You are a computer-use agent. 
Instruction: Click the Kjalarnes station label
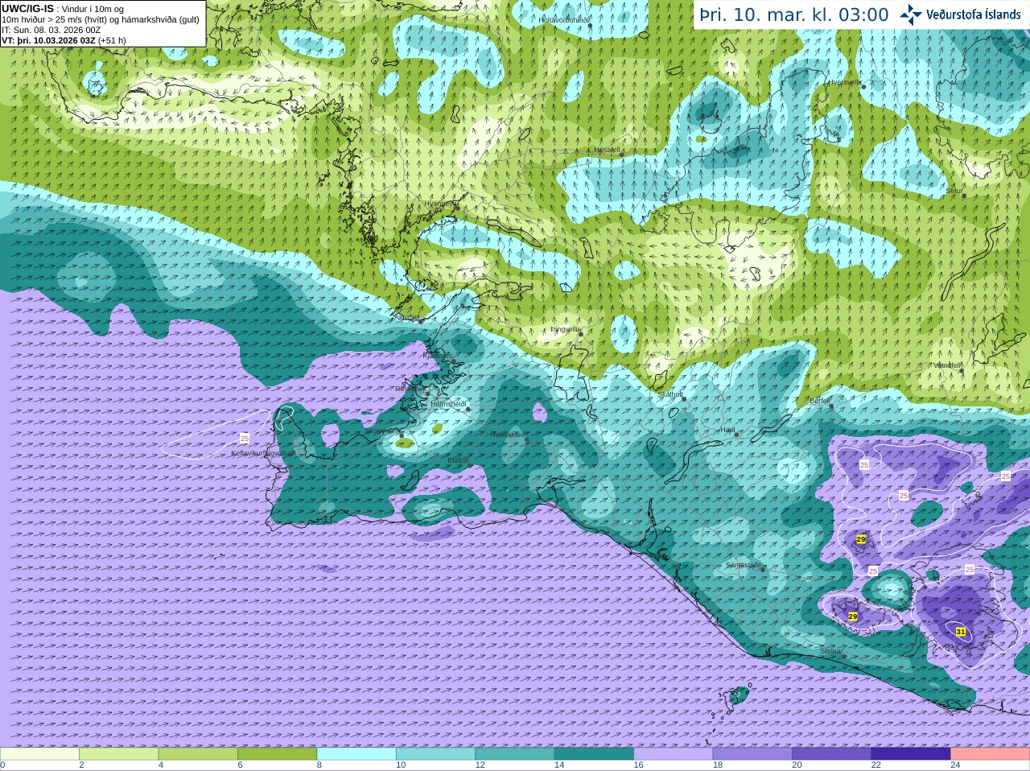pos(436,355)
